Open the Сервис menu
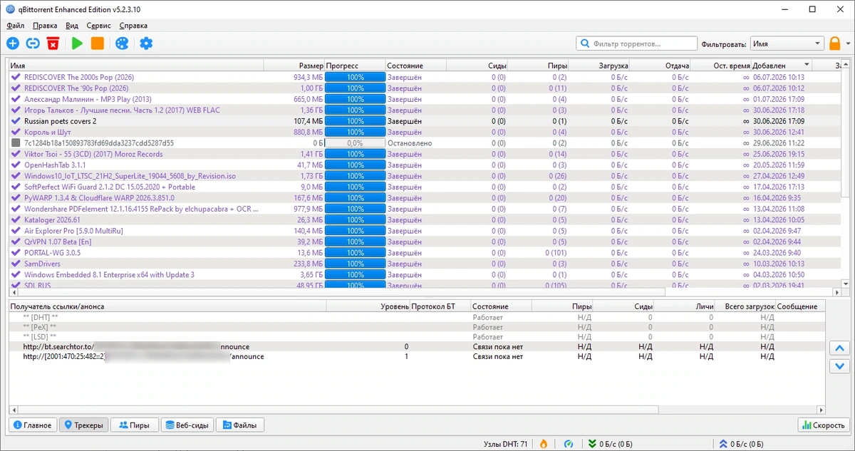 click(x=98, y=26)
